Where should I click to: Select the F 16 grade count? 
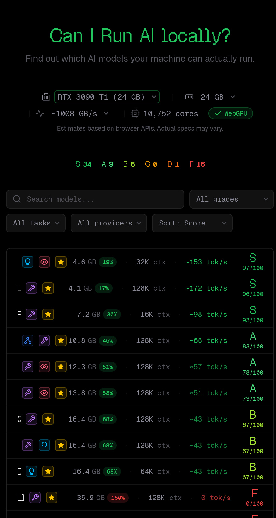tap(197, 164)
